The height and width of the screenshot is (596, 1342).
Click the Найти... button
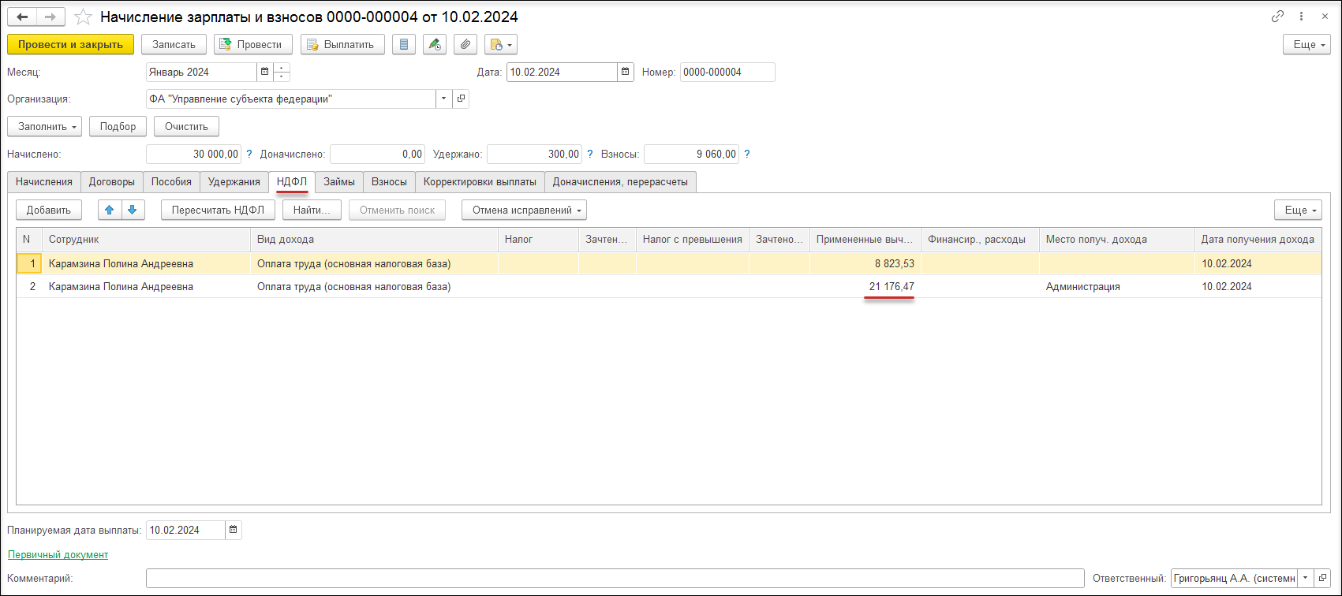click(x=312, y=210)
